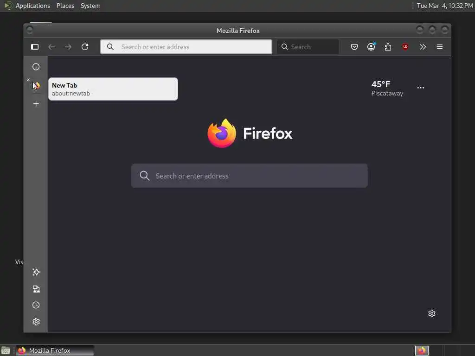Go forward one page

click(x=68, y=47)
